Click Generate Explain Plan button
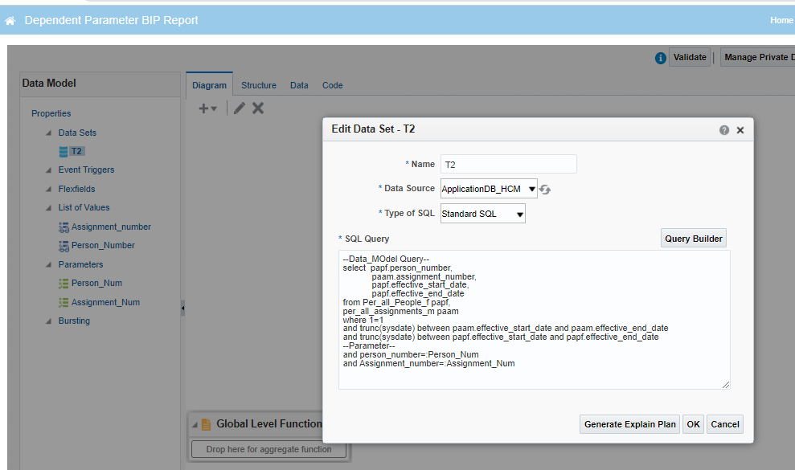 point(629,424)
